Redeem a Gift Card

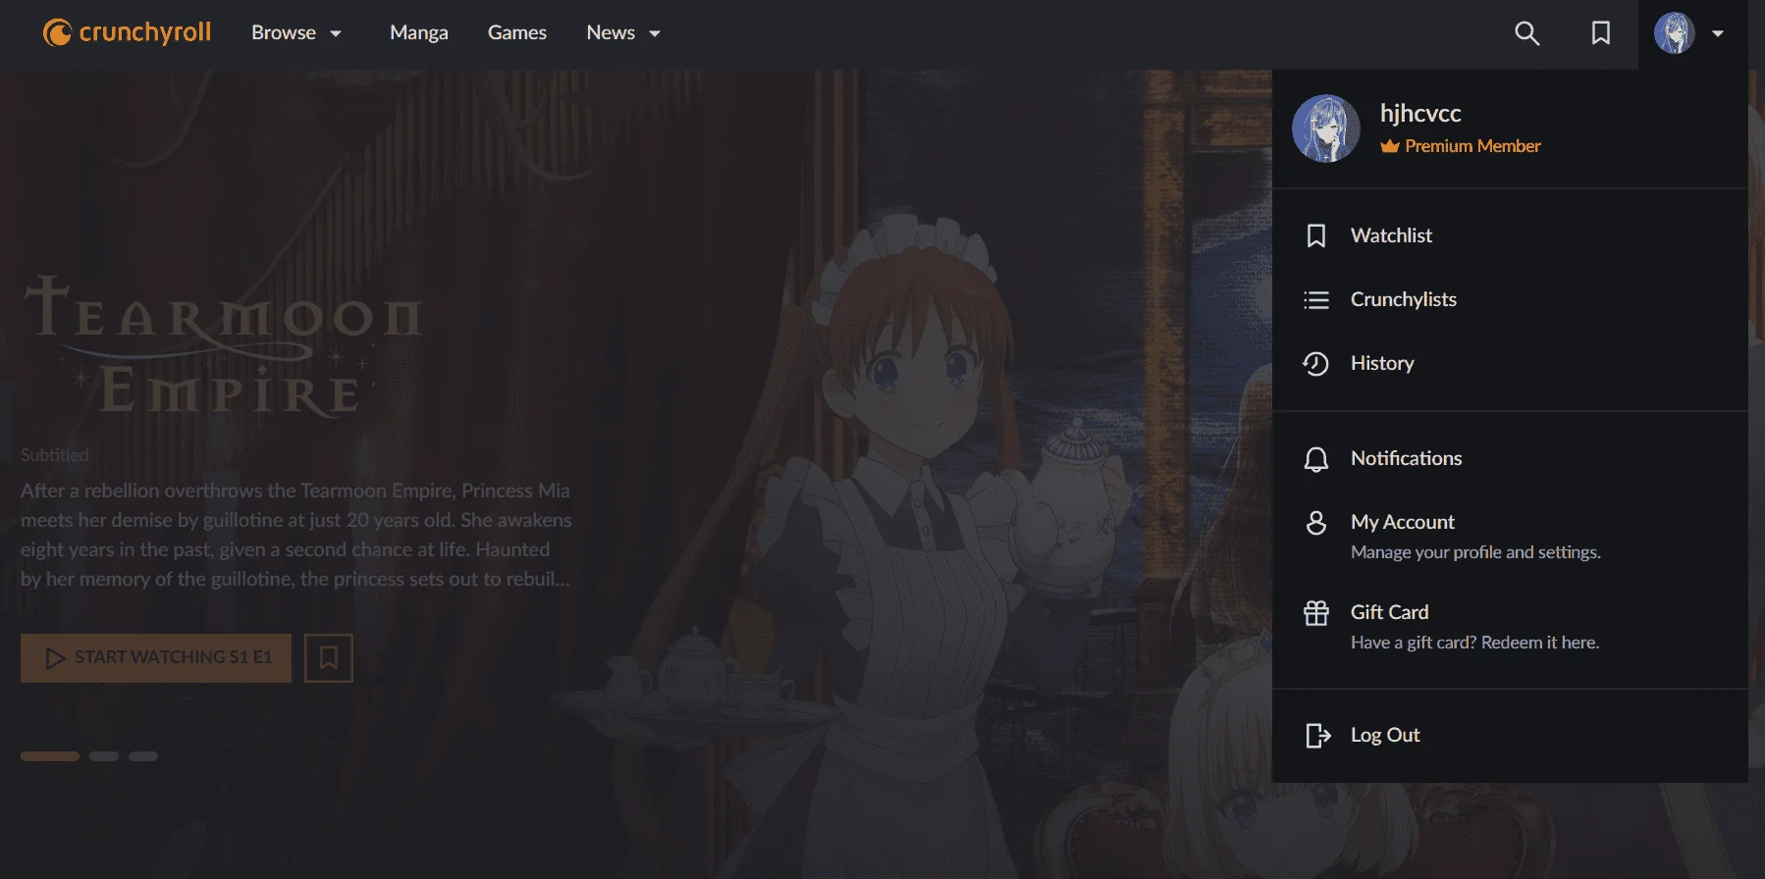[x=1510, y=626]
